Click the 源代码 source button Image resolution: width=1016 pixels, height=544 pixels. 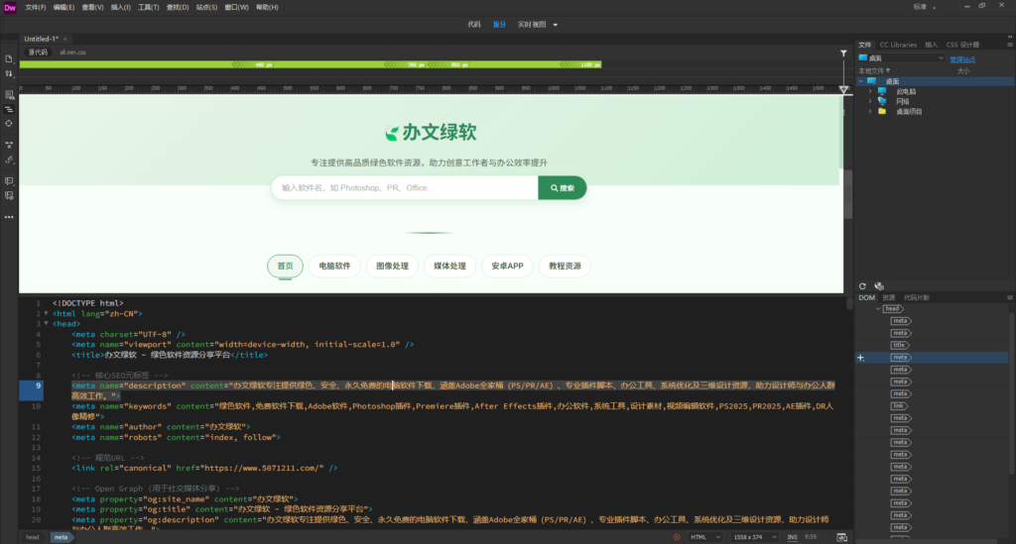(38, 53)
